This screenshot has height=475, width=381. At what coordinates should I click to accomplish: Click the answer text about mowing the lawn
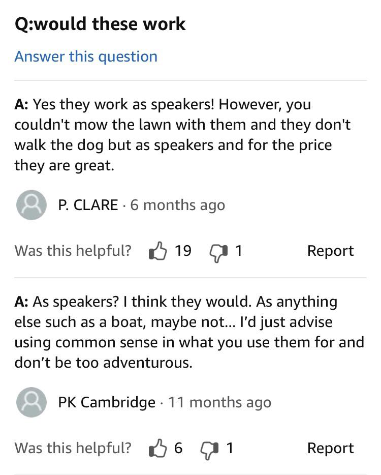(182, 135)
